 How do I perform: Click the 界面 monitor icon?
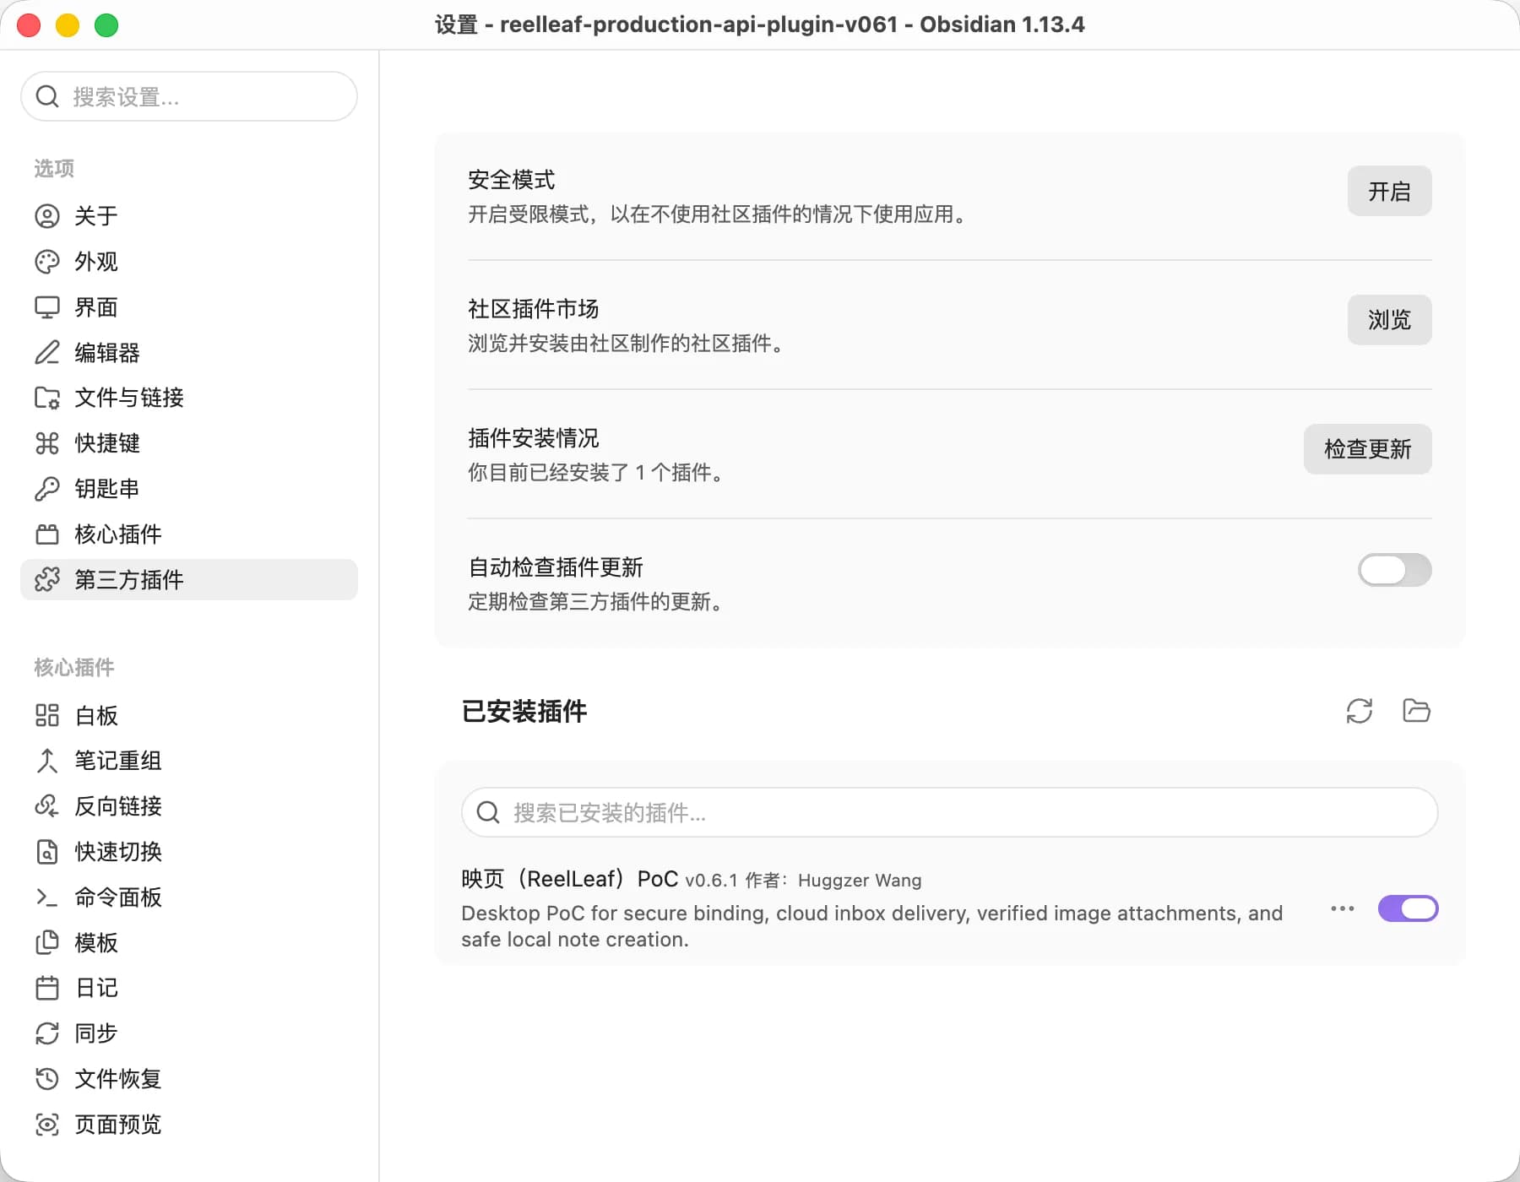click(47, 307)
